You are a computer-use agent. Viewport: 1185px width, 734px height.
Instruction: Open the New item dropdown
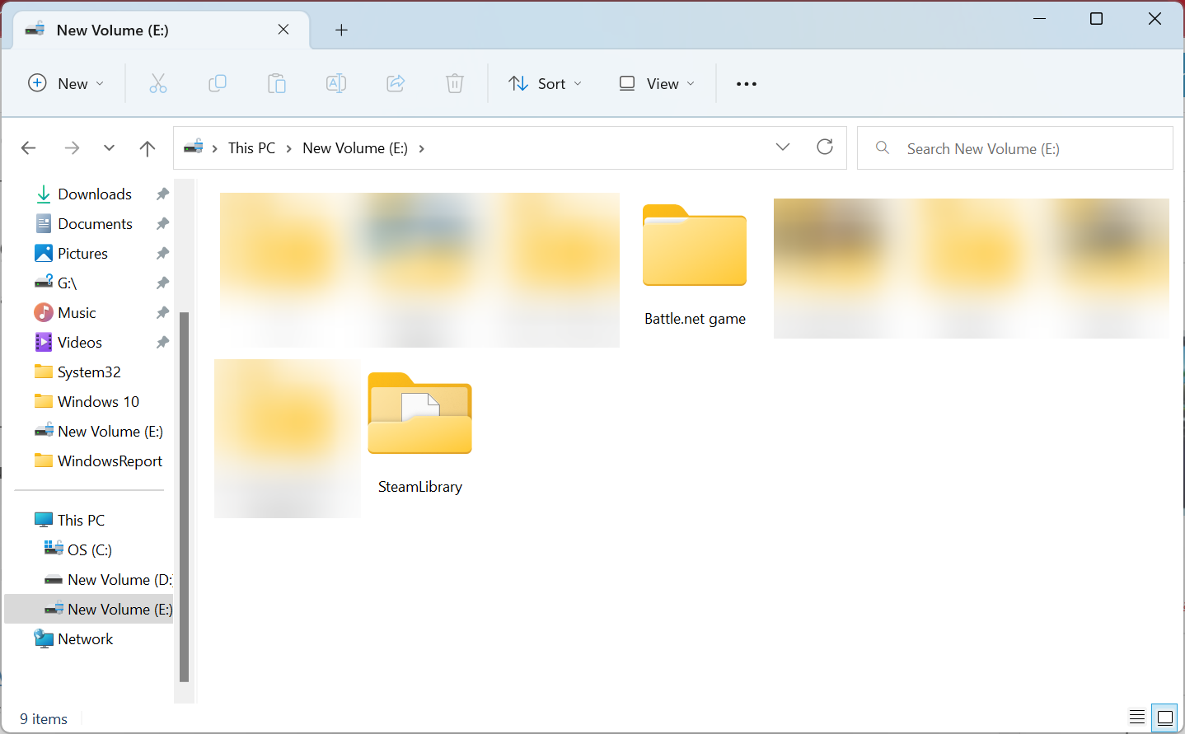pos(66,83)
